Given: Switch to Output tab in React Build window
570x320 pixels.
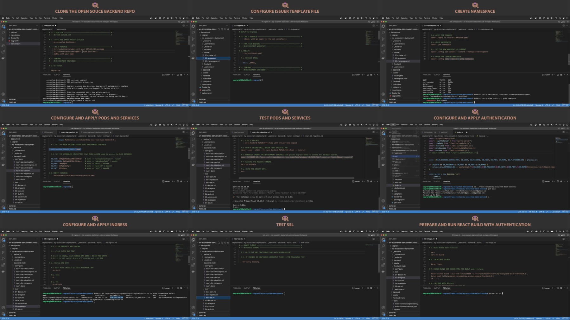Looking at the screenshot, I should 437,288.
